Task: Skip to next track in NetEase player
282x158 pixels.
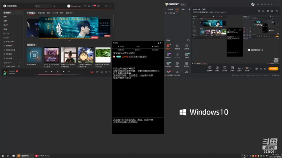Action: click(63, 72)
